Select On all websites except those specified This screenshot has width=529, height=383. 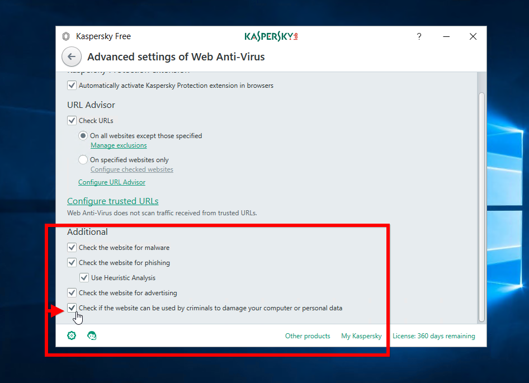(x=83, y=136)
